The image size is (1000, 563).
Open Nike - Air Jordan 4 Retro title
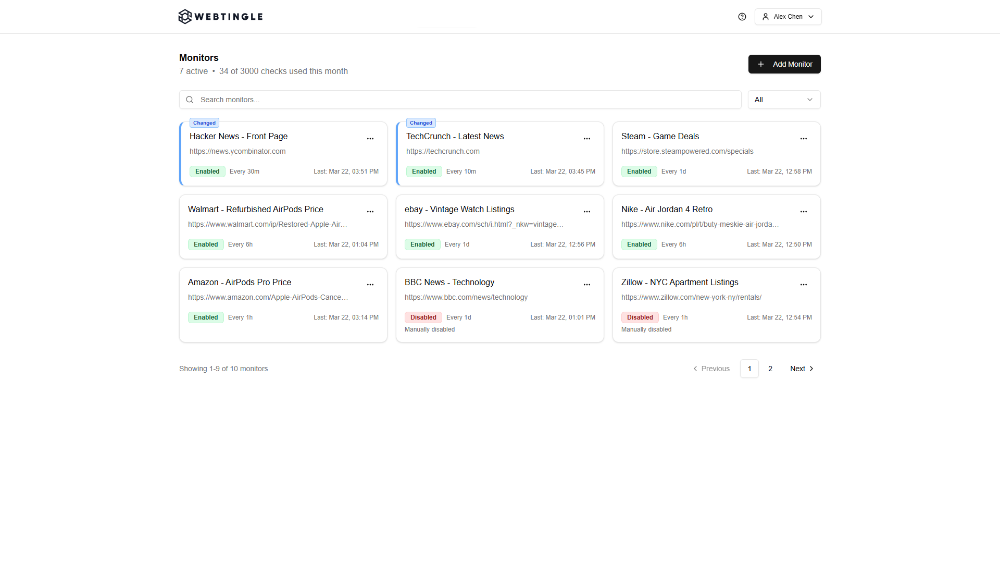pyautogui.click(x=667, y=209)
